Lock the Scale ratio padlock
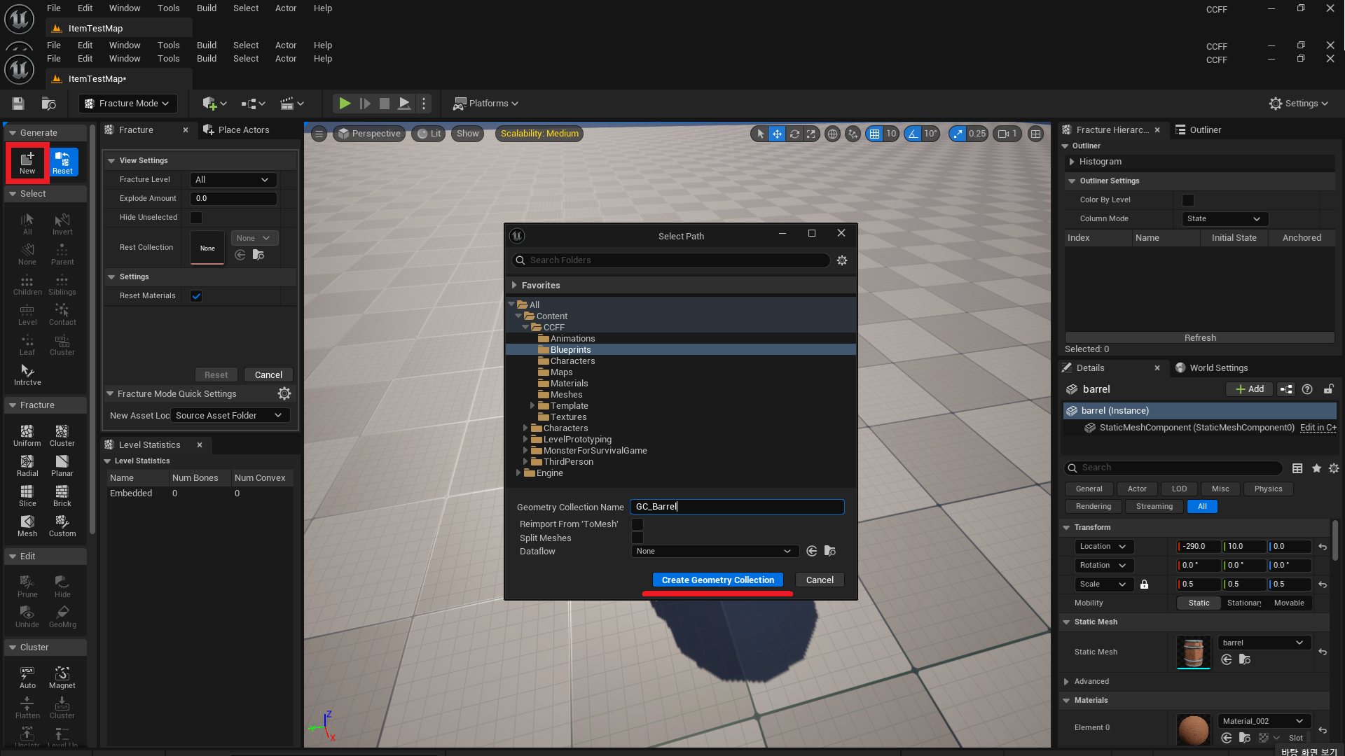The height and width of the screenshot is (756, 1345). pos(1144,584)
